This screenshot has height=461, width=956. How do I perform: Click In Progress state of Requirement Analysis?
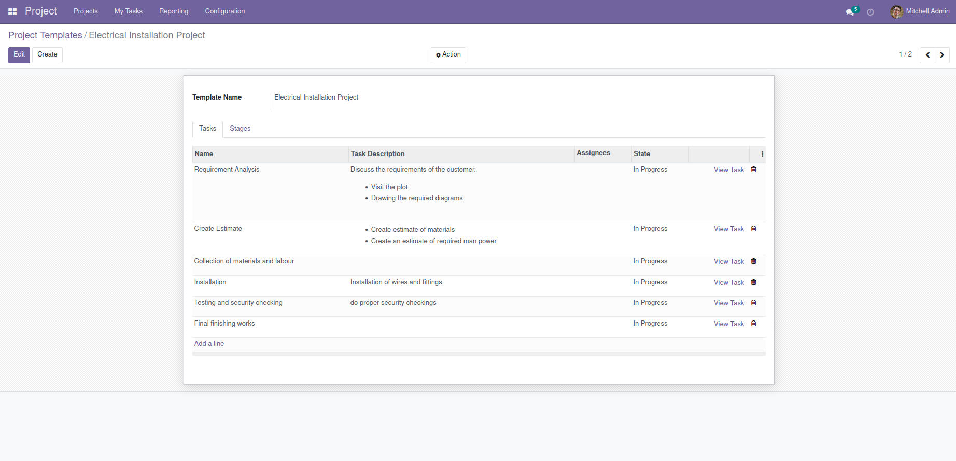tap(650, 170)
